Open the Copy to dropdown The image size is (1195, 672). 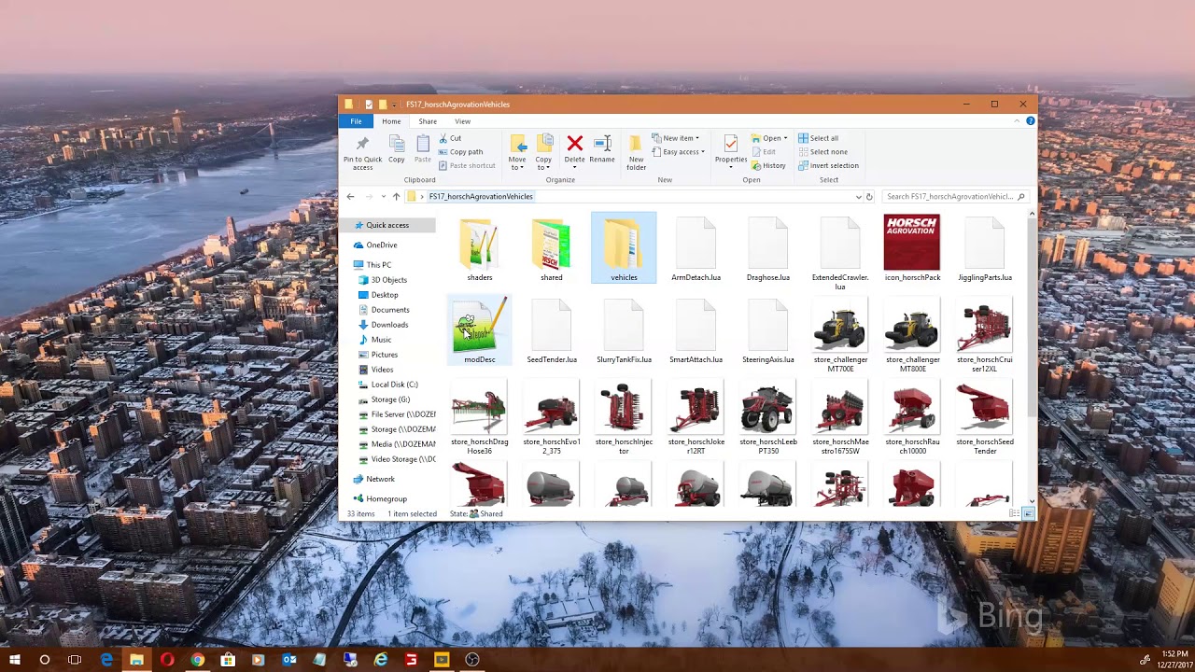click(543, 163)
